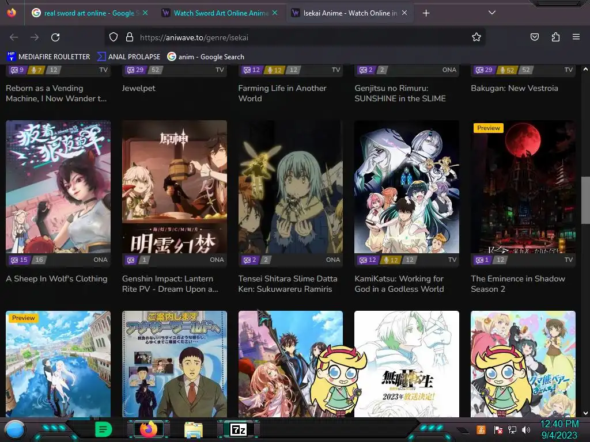
Task: Reload the page with the refresh icon
Action: tap(55, 37)
